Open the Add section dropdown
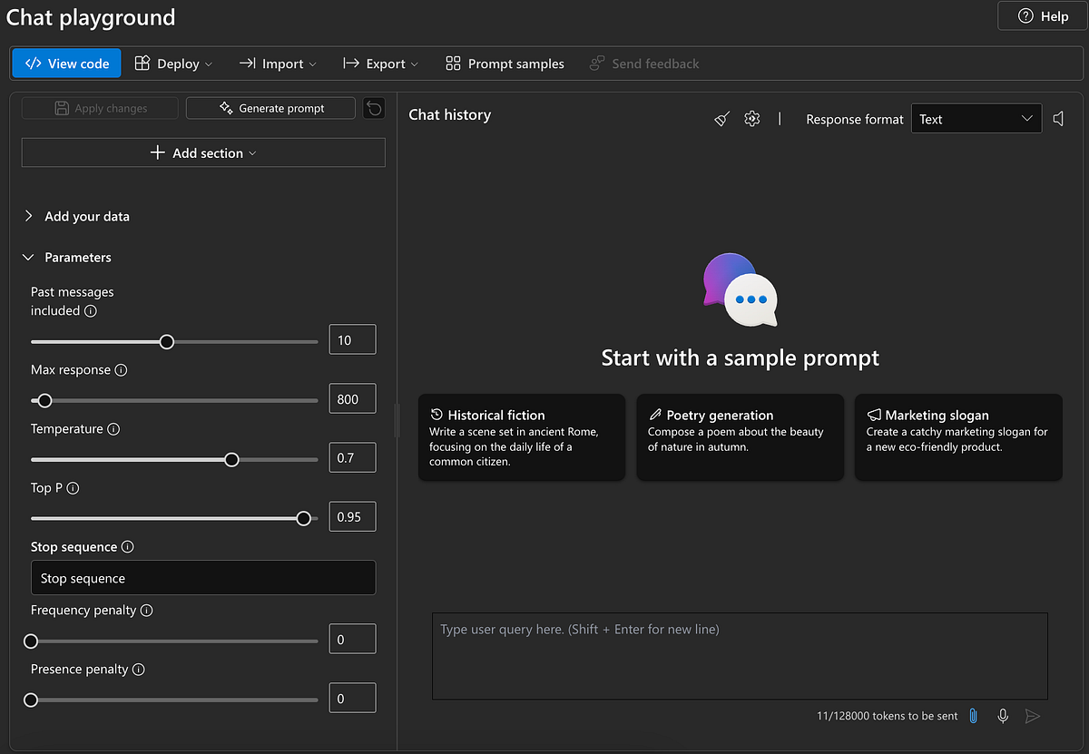 [x=202, y=152]
